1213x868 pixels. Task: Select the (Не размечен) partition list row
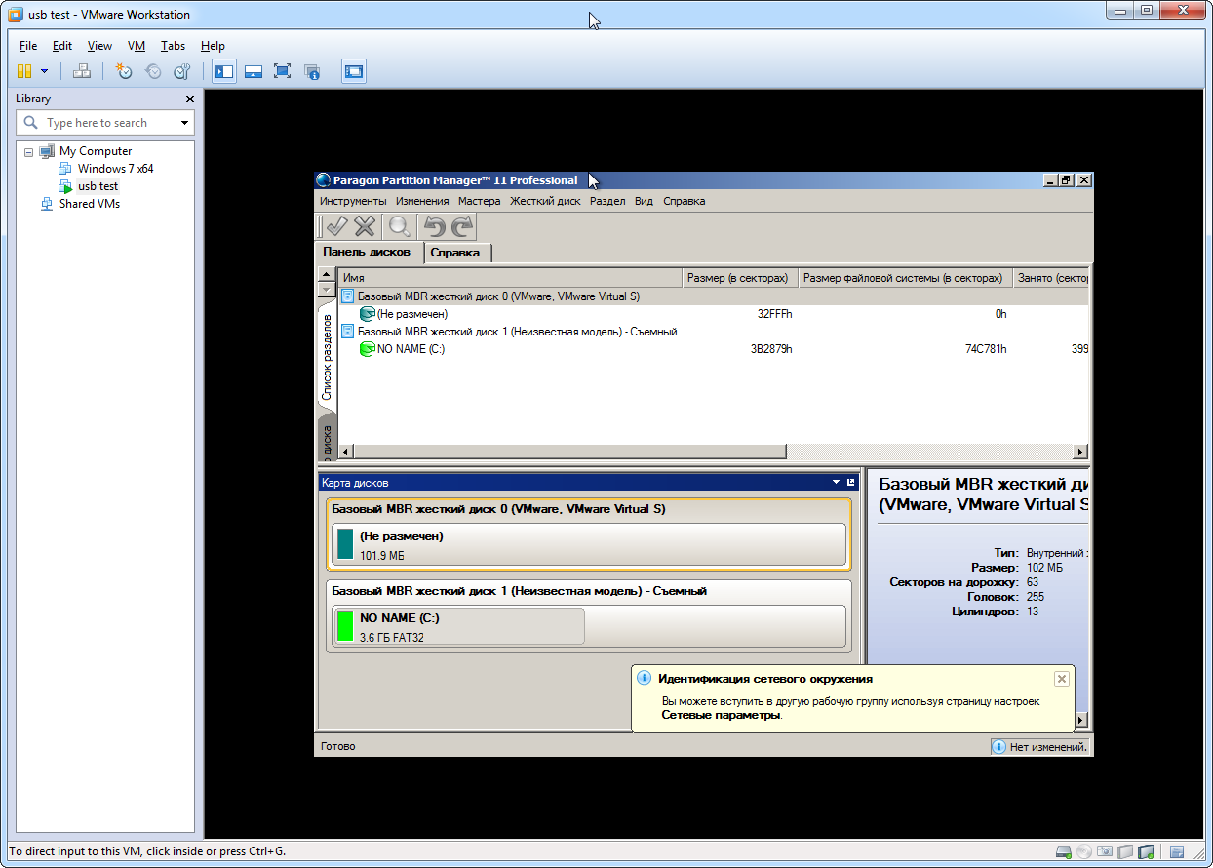click(x=712, y=314)
